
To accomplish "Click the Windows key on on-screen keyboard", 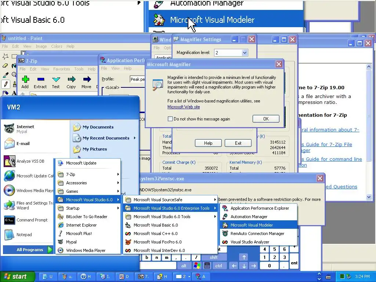I will click(197, 265).
